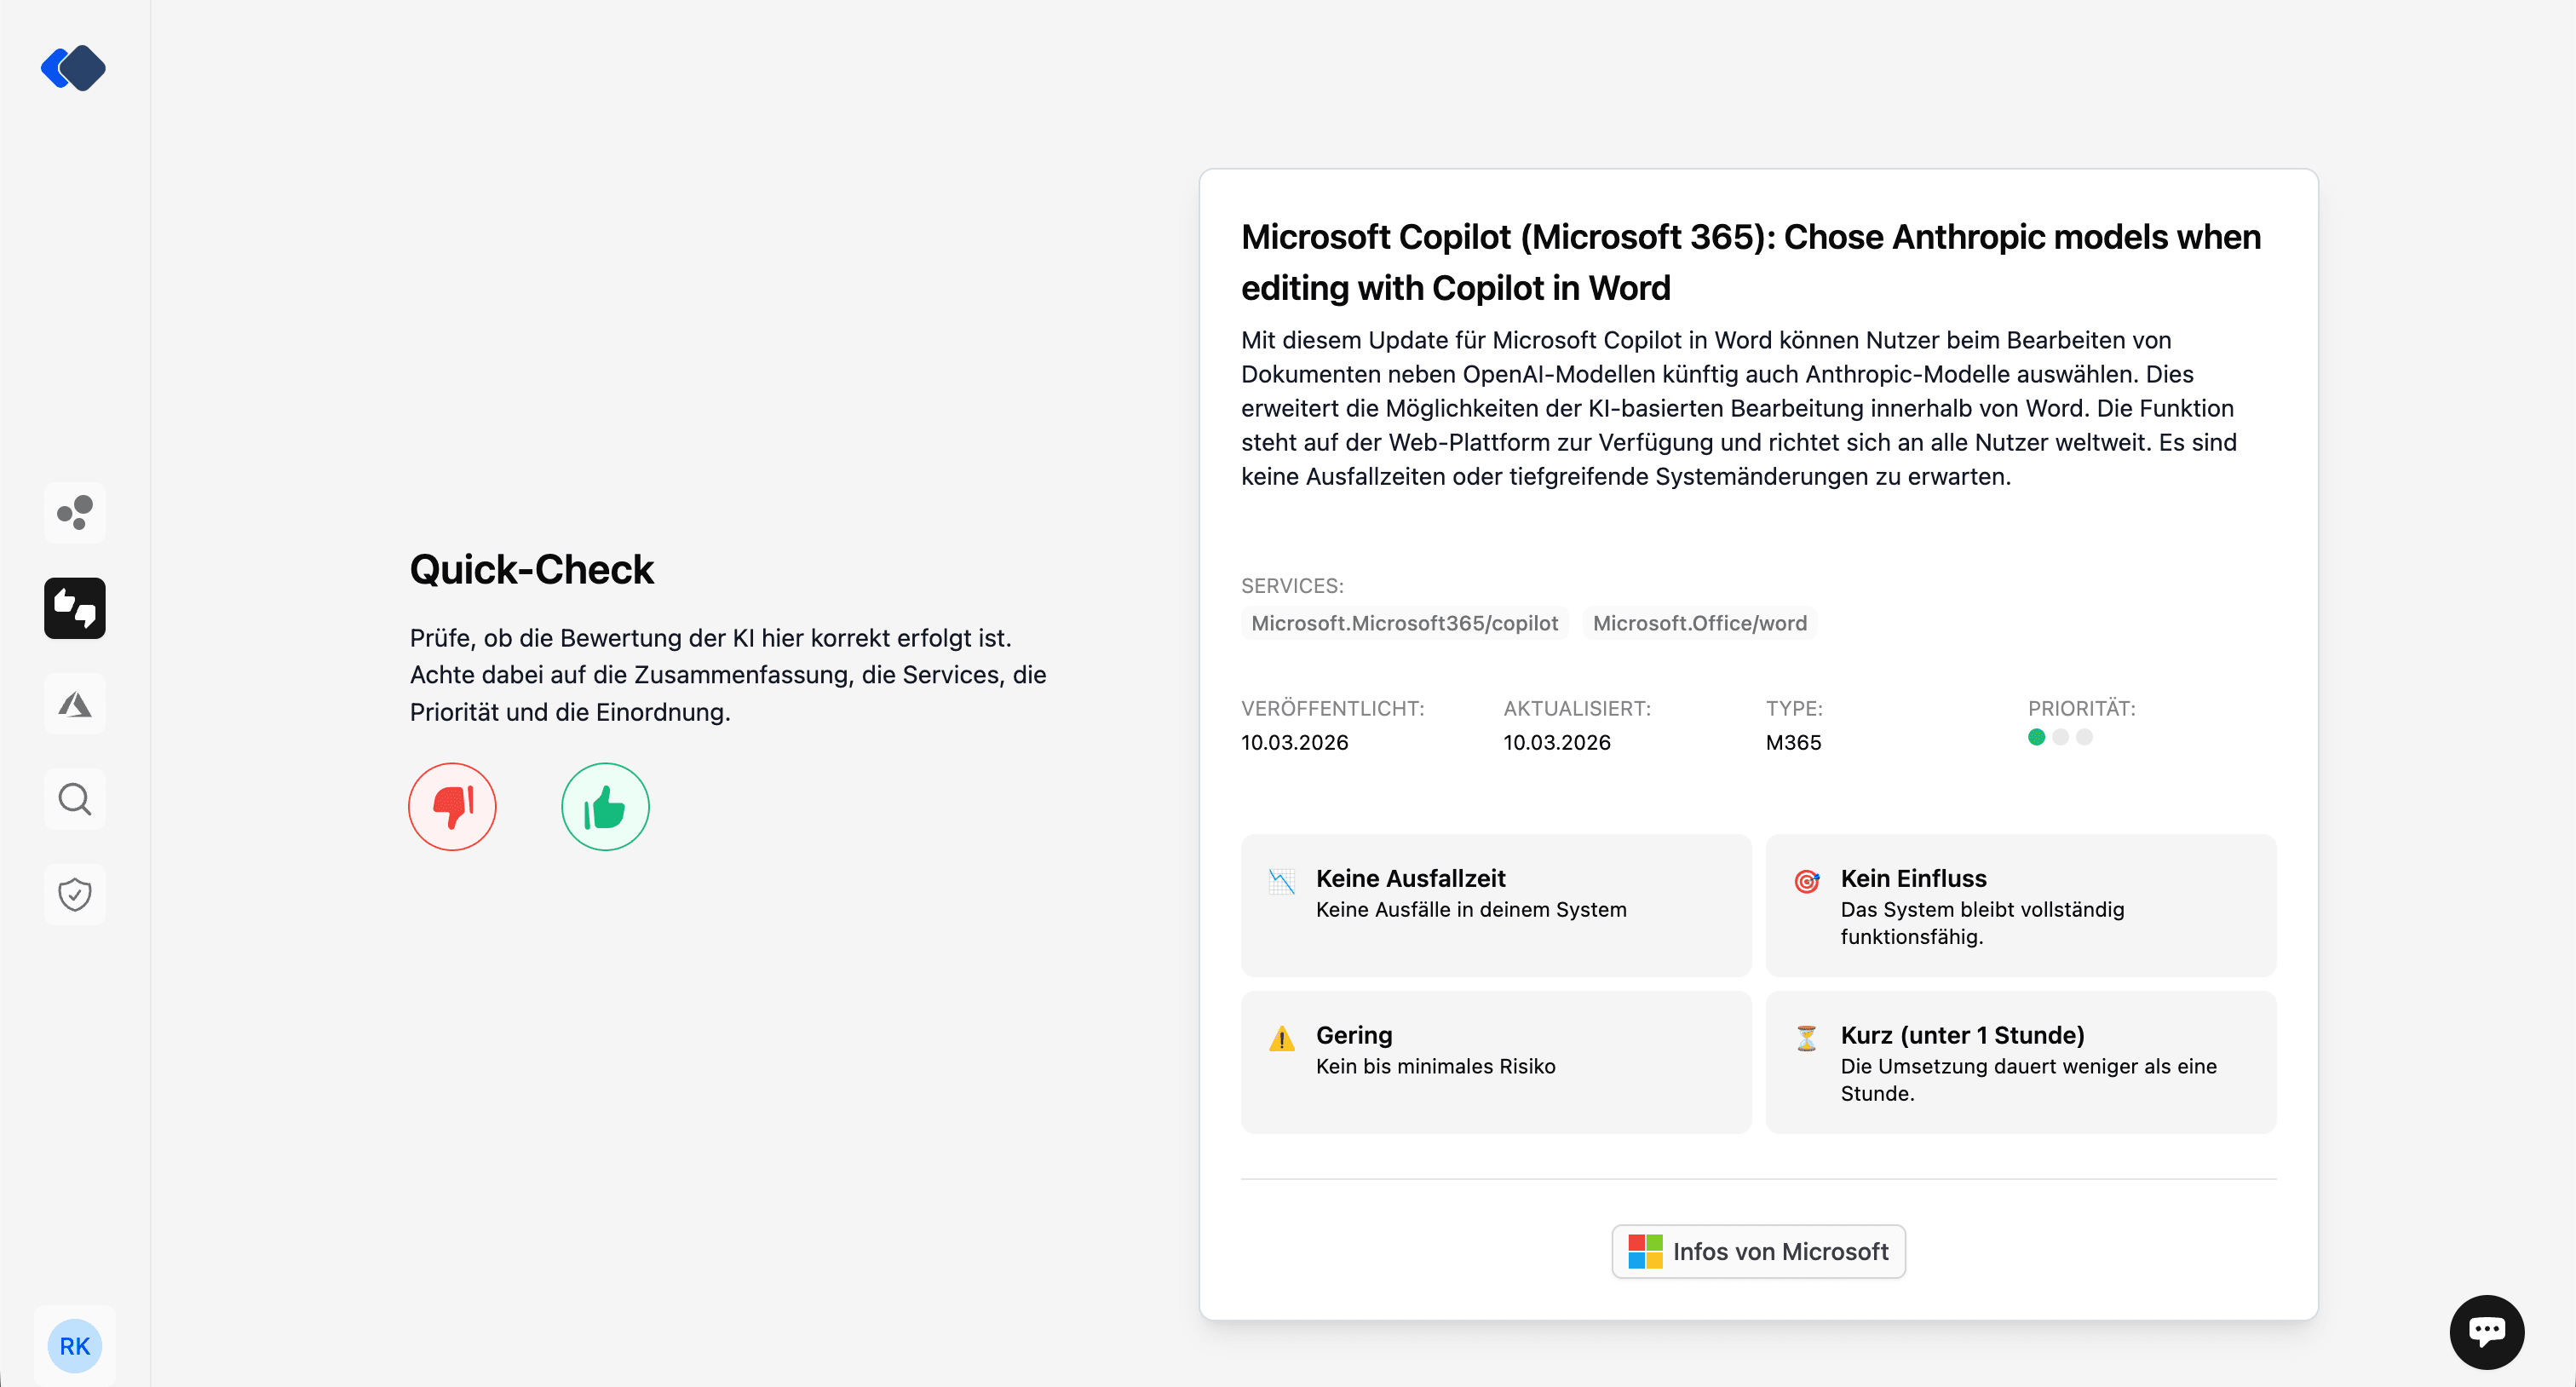The width and height of the screenshot is (2576, 1387).
Task: Click the Microsoft.Office/word service tag
Action: (1699, 623)
